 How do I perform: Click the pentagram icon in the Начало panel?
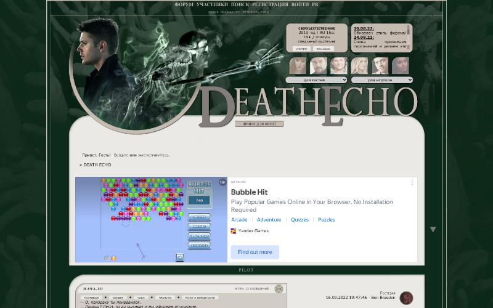[279, 289]
